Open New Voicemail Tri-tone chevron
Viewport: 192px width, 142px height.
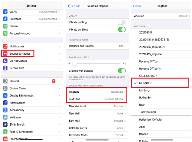pos(125,106)
